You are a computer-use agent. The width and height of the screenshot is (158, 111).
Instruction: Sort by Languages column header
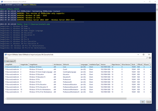click(x=84, y=64)
